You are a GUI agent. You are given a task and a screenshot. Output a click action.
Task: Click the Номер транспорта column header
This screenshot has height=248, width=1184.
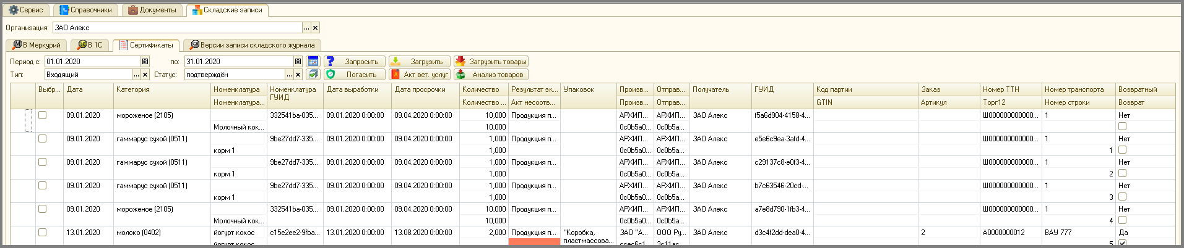(1079, 90)
